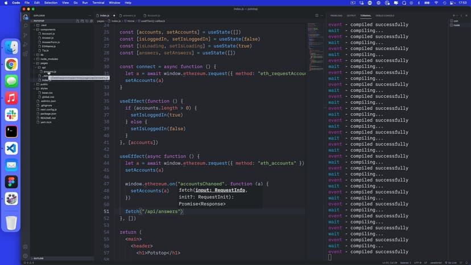Click the Explorer icon in activity bar
Screen dimensions: 471x265
(x=26, y=16)
